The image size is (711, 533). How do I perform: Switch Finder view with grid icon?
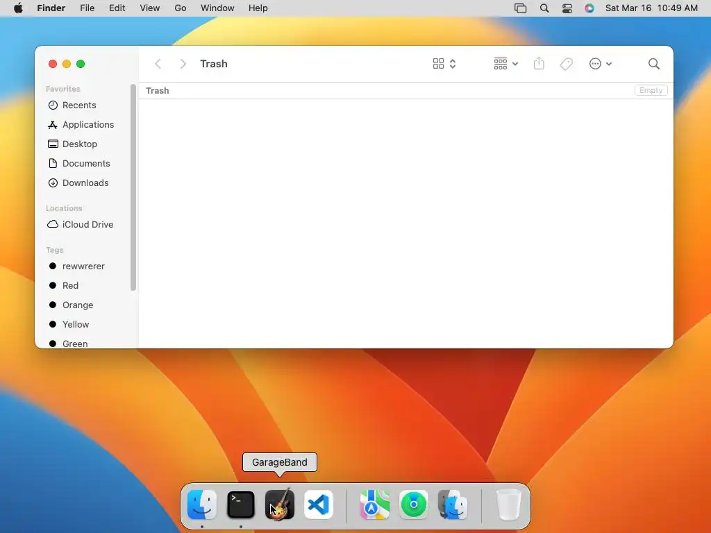coord(444,64)
